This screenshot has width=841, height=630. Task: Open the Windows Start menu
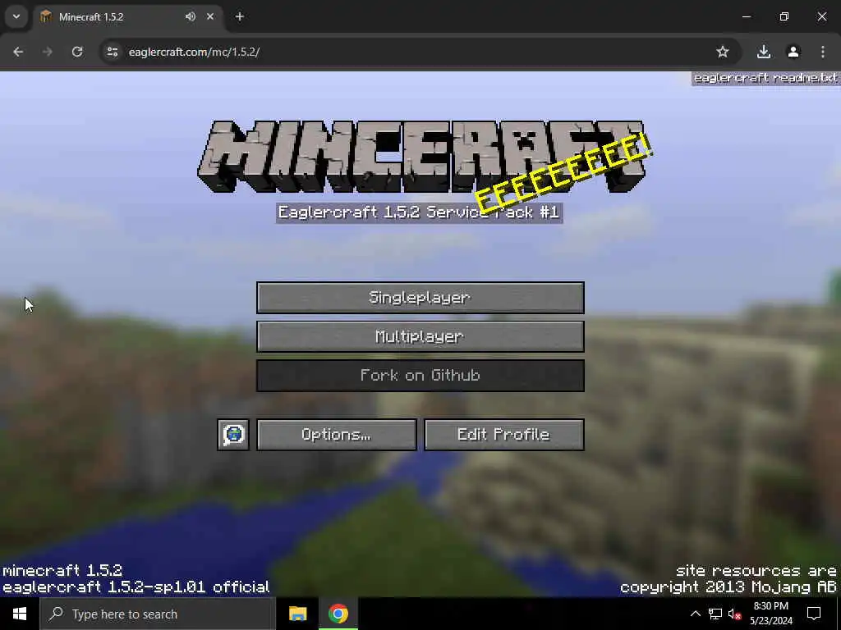pyautogui.click(x=20, y=614)
